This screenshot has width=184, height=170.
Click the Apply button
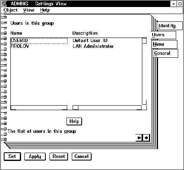tap(35, 156)
